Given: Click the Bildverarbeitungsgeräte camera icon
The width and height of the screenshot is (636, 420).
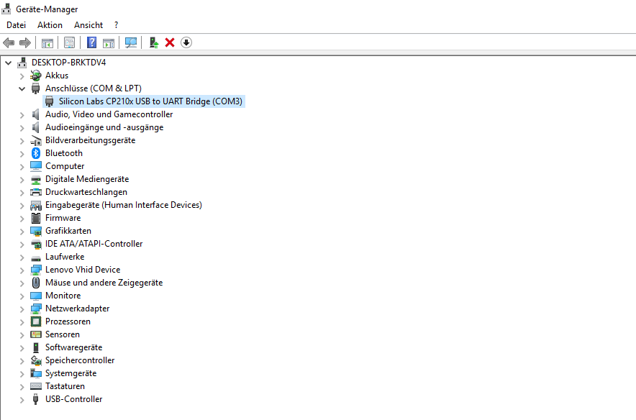Looking at the screenshot, I should tap(36, 140).
